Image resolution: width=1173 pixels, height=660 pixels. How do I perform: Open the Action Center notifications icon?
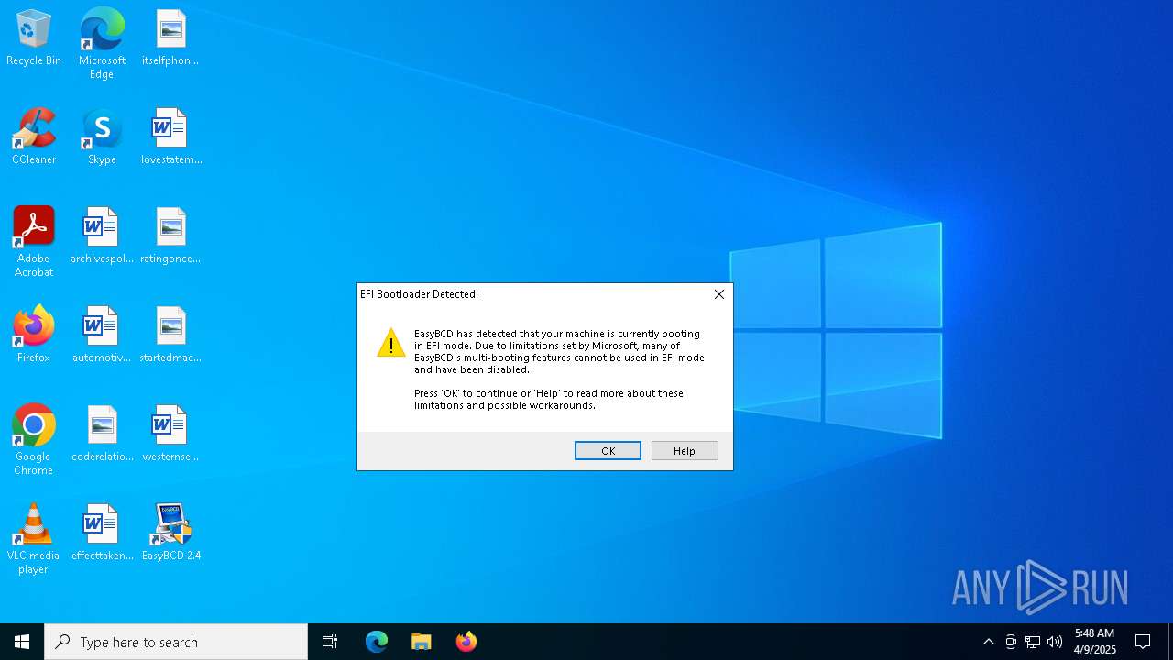(1143, 642)
